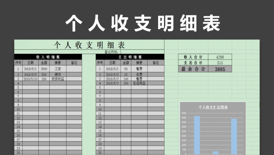
Task: Click the 绩效 summary cell
Action: 58,75
